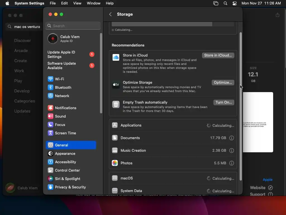This screenshot has width=286, height=215.
Task: Select Network in the sidebar
Action: (71, 96)
